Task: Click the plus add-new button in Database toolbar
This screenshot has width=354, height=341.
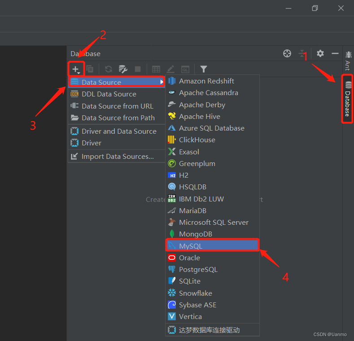Action: pos(76,69)
